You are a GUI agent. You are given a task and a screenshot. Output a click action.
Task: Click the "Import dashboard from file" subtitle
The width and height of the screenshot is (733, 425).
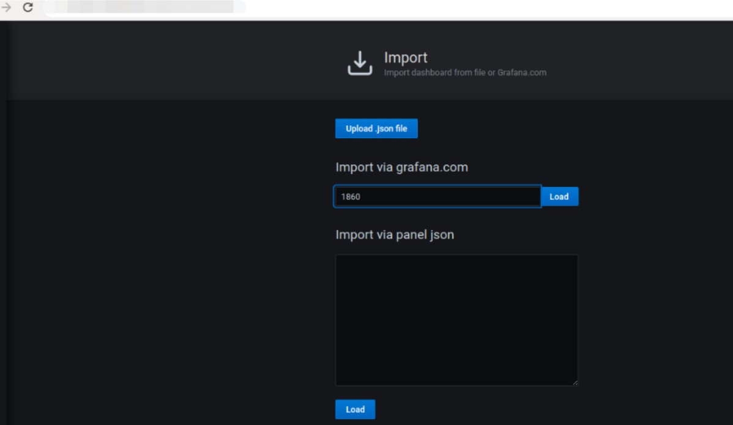(434, 73)
